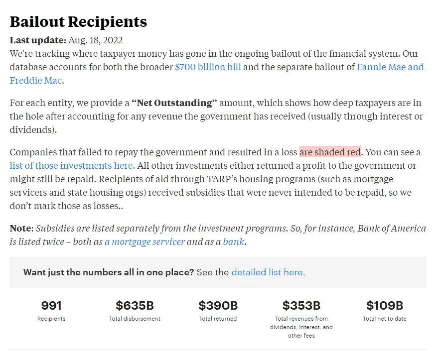The width and height of the screenshot is (438, 355).
Task: Click the bold 'Last update:' label
Action: (x=38, y=40)
